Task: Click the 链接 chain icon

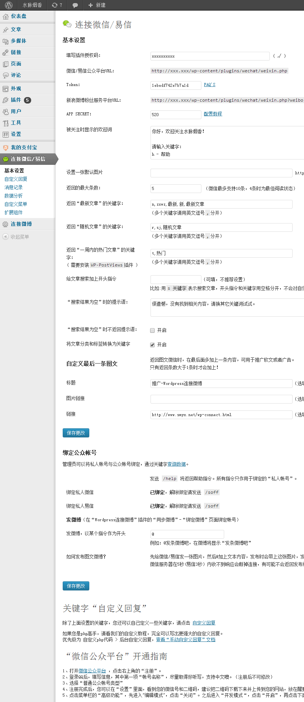Action: 6,53
